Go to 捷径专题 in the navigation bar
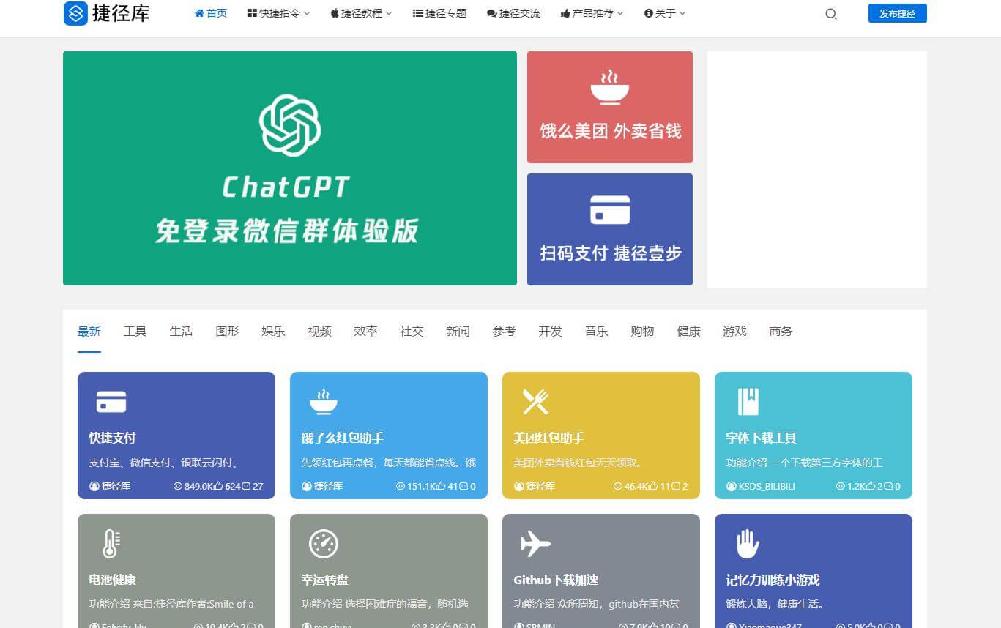The height and width of the screenshot is (628, 1001). click(x=439, y=13)
